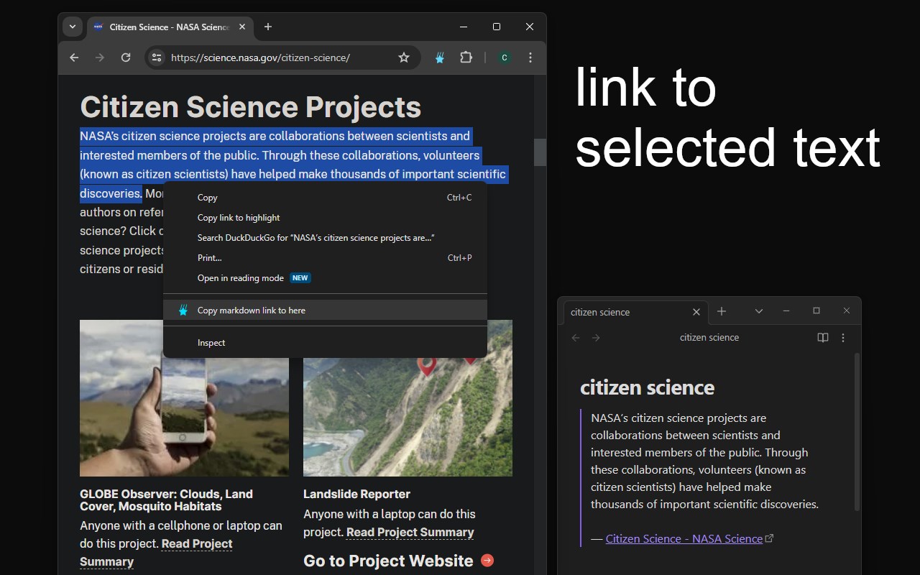Choose Copy link to highlight
This screenshot has width=920, height=575.
click(x=326, y=218)
